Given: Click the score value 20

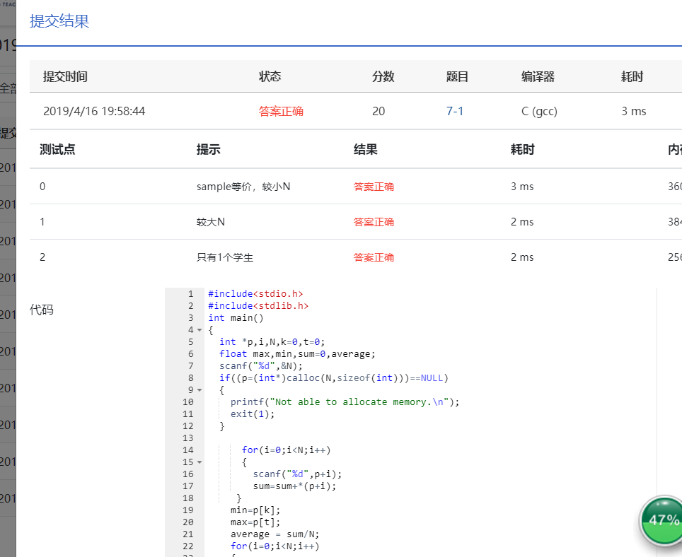Looking at the screenshot, I should coord(378,111).
